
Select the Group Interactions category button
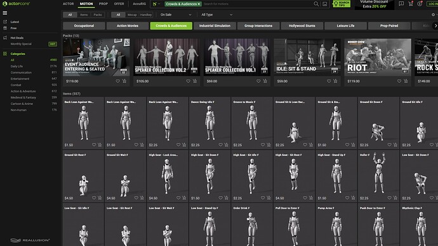point(258,25)
